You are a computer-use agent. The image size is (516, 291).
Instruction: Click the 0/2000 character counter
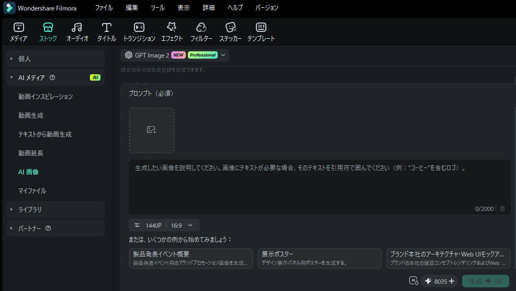pos(484,209)
